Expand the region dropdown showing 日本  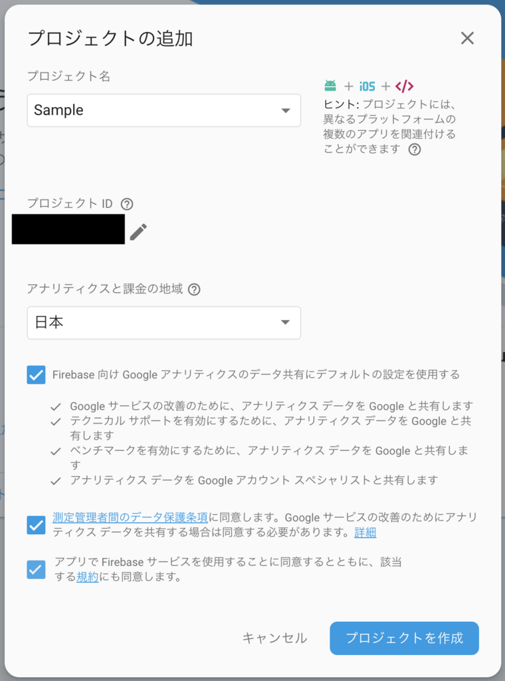(x=286, y=323)
